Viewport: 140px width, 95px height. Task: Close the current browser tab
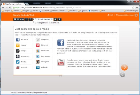click(23, 4)
